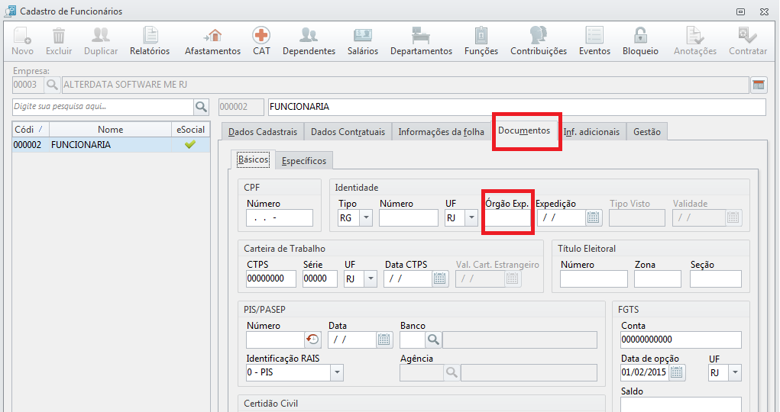Click the CPF Número input field
This screenshot has height=412, width=780.
click(280, 217)
